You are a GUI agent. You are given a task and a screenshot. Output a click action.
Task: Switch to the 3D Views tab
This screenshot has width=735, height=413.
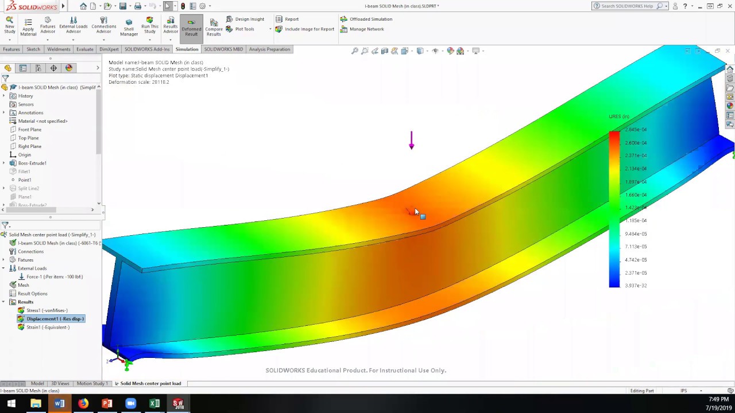click(x=60, y=383)
